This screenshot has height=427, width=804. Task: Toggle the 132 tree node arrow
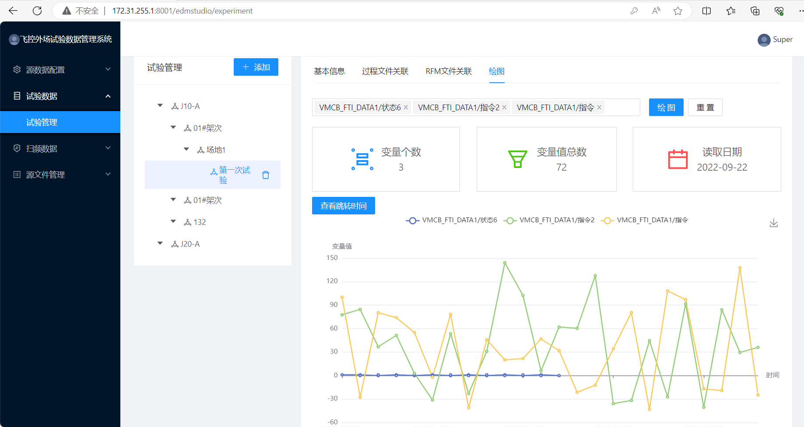pyautogui.click(x=173, y=222)
